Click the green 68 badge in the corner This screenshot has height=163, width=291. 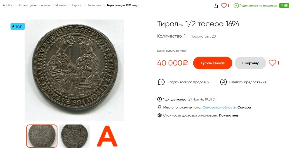[x=284, y=5]
